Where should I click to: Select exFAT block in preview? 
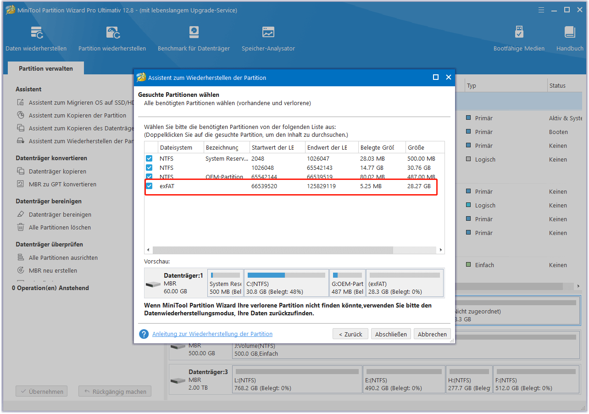405,283
